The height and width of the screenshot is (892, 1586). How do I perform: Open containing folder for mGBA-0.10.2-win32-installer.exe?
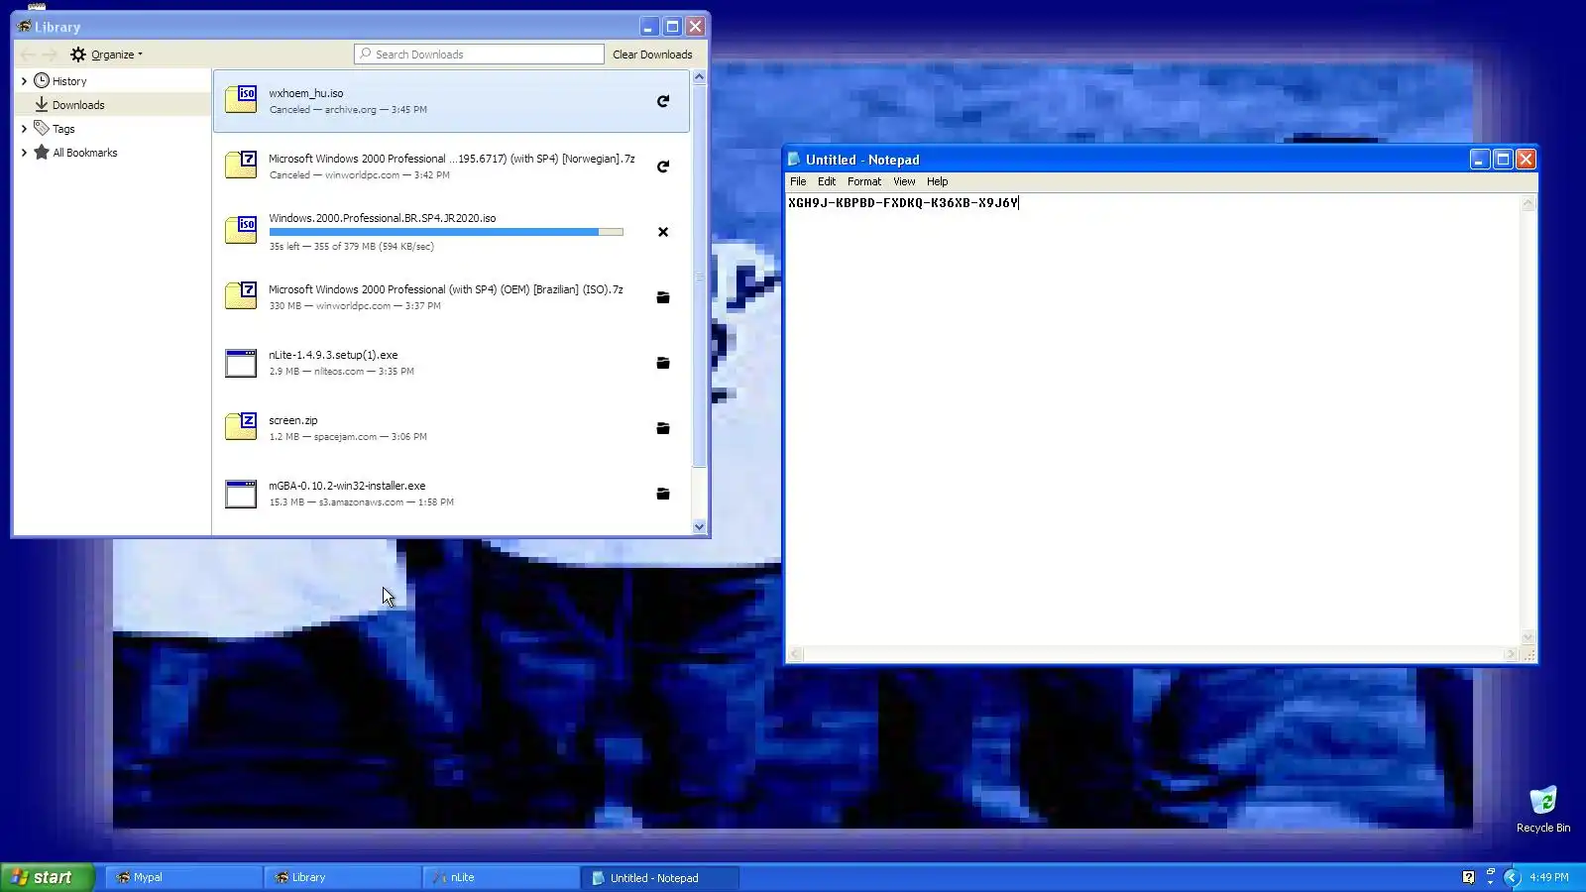[663, 494]
